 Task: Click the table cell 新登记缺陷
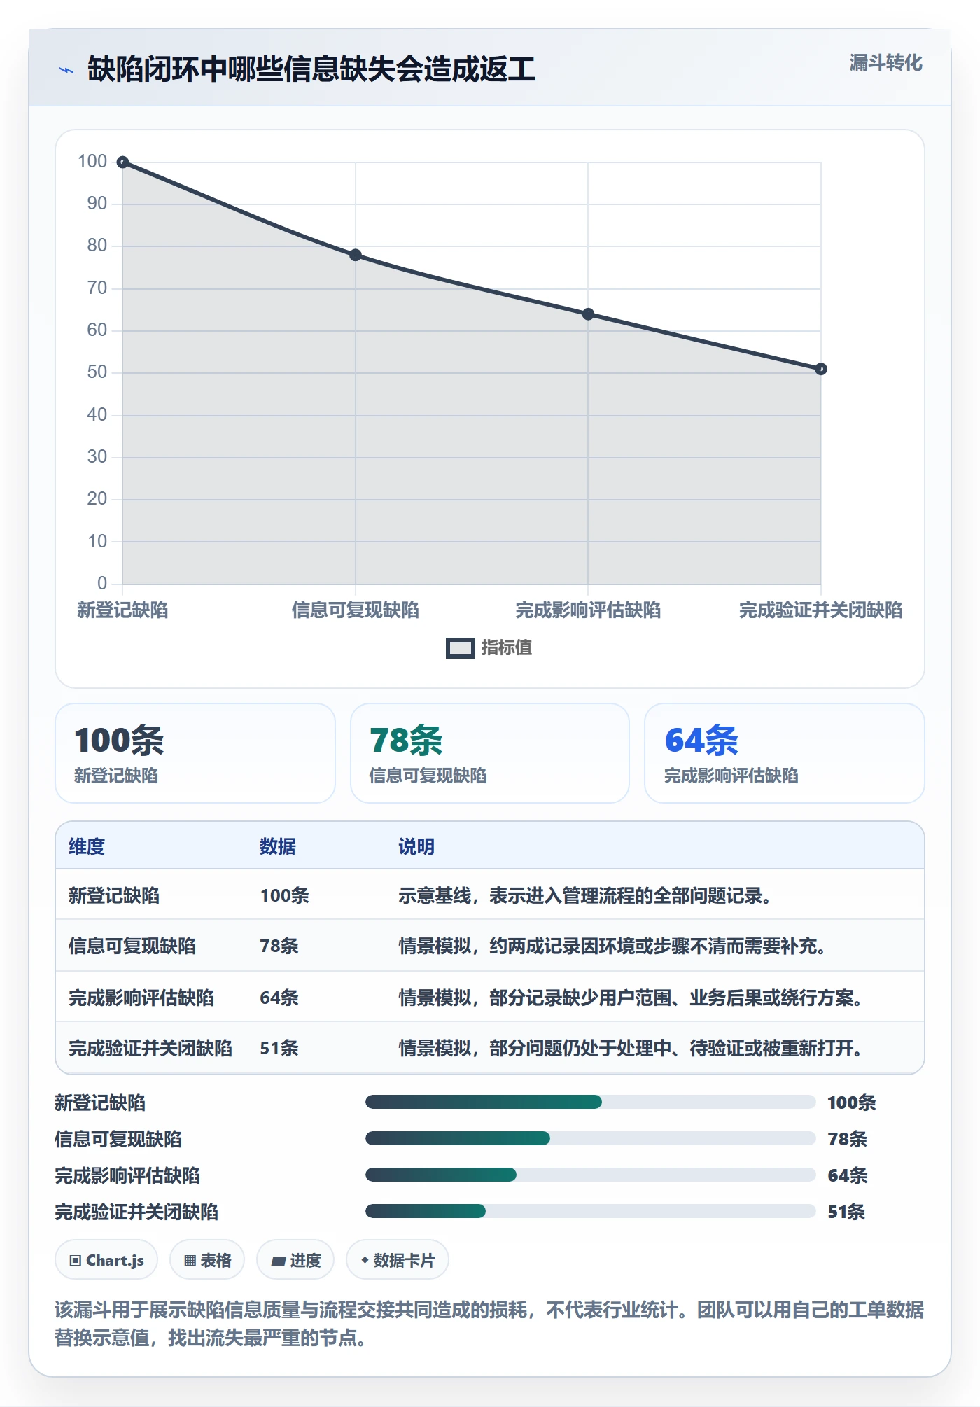point(114,895)
